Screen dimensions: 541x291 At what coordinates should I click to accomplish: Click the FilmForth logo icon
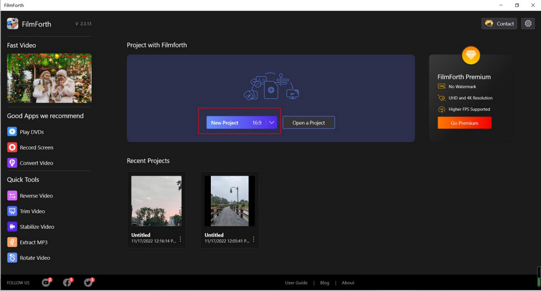pos(12,24)
